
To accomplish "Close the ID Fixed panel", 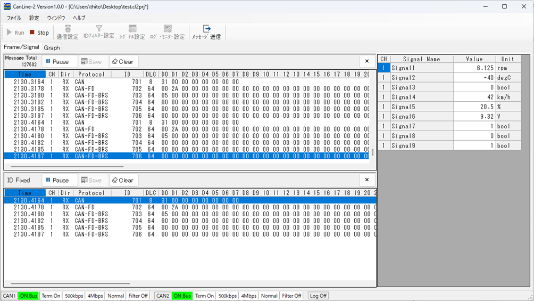I will point(366,180).
